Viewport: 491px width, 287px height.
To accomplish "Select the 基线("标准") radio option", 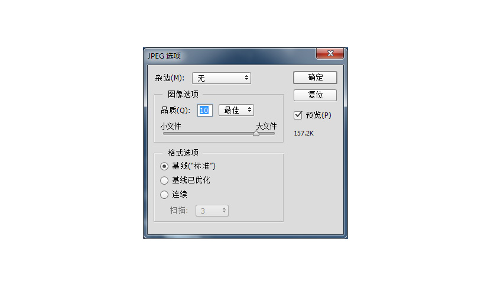I will click(164, 166).
